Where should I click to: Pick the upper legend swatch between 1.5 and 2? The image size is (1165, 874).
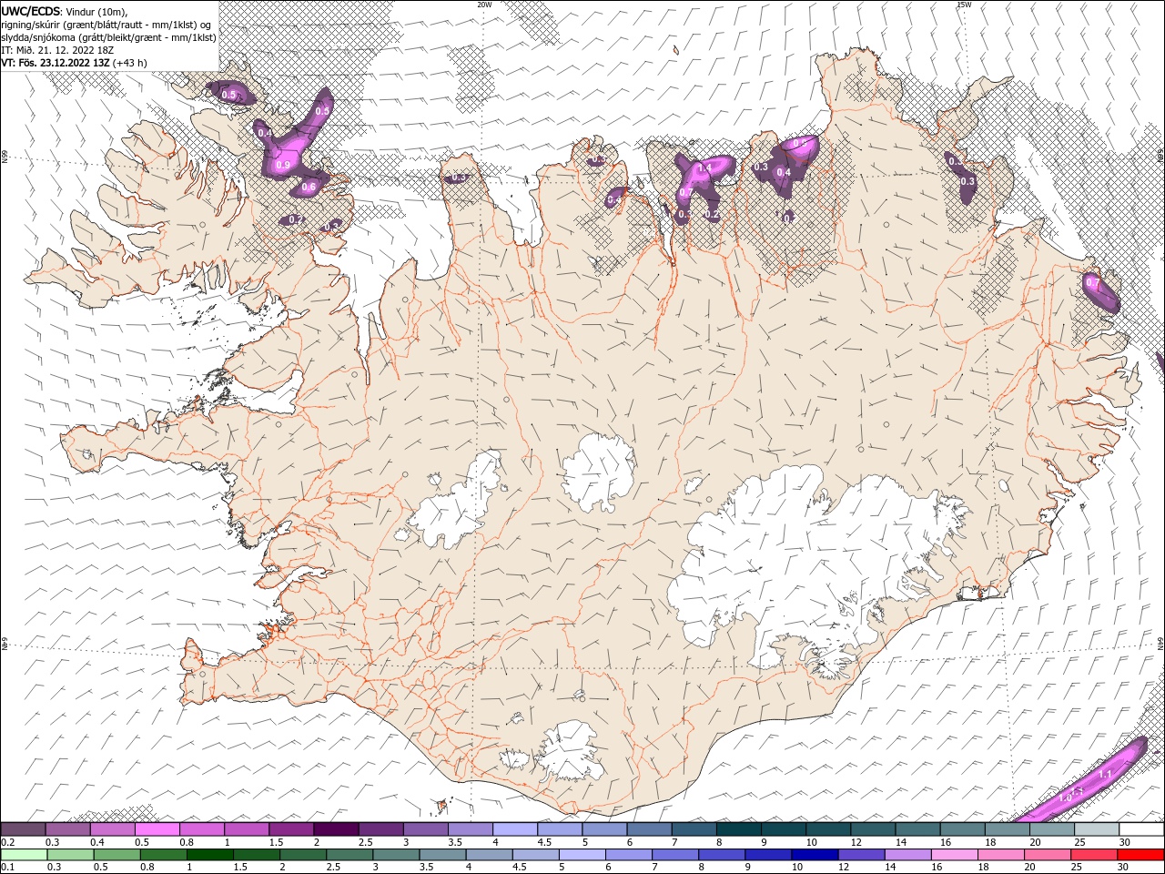coord(291,829)
